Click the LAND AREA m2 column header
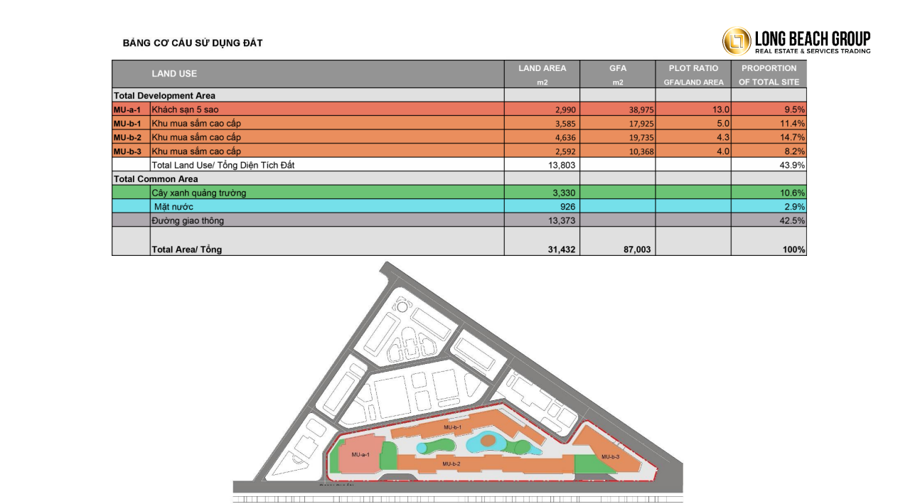898x504 pixels. tap(542, 74)
